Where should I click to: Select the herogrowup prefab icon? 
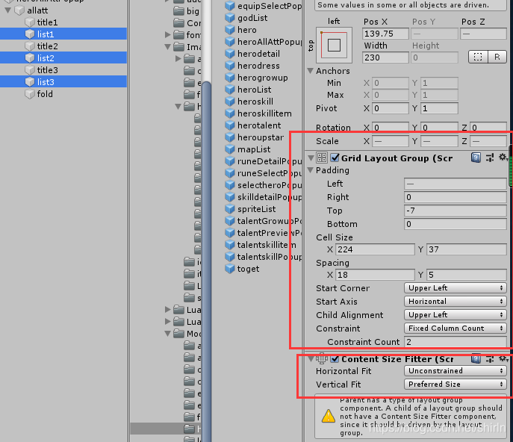[x=230, y=78]
